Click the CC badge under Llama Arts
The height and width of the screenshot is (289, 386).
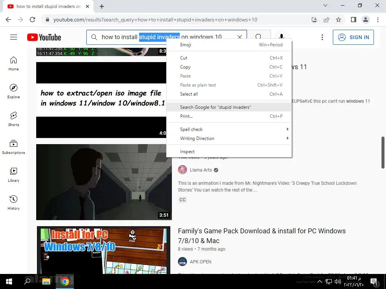click(182, 200)
